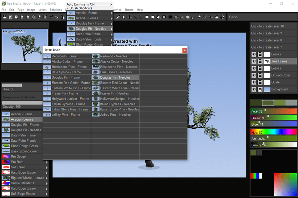Click the Soft Paint brush icon
298x198 pixels.
[6, 167]
